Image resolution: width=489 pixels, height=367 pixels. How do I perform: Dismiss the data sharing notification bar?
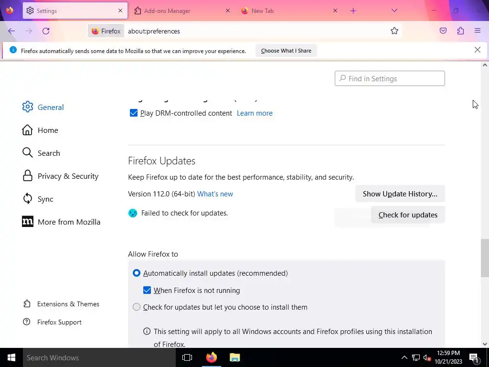(477, 50)
